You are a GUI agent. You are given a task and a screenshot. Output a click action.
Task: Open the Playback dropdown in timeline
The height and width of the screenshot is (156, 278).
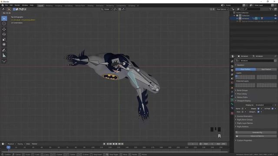tap(12, 144)
